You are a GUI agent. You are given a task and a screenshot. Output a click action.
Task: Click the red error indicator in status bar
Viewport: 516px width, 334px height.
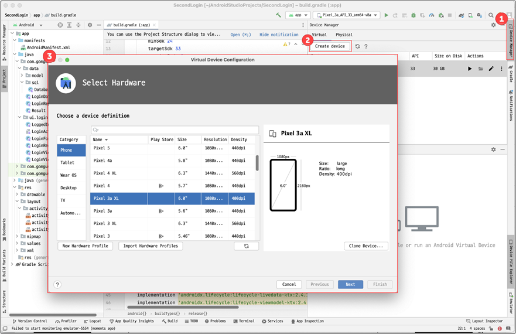click(x=500, y=328)
